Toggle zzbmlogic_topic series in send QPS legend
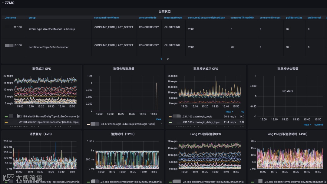 [x=197, y=117]
